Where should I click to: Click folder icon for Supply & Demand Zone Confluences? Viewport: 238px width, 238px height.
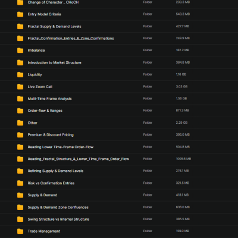[x=20, y=207]
